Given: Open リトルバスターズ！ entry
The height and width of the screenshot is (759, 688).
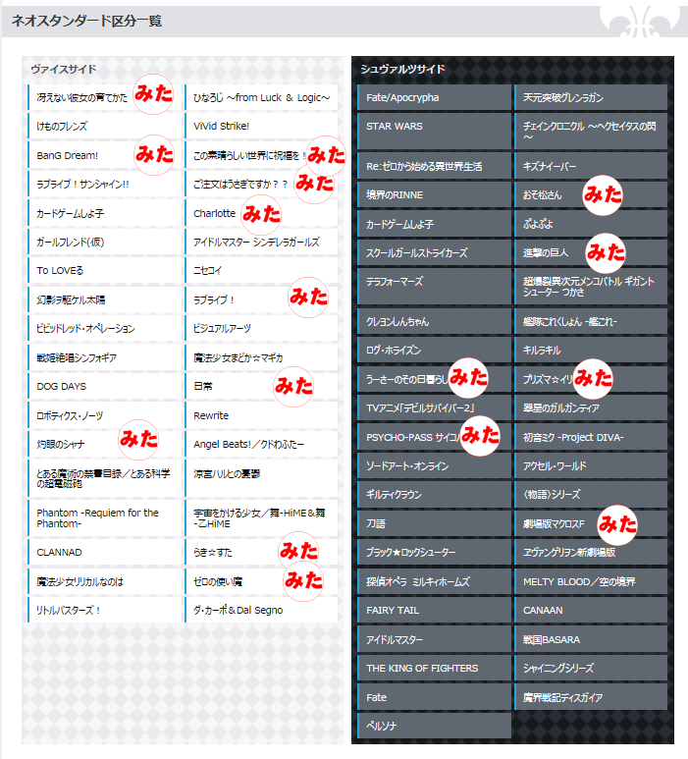Looking at the screenshot, I should pyautogui.click(x=104, y=610).
